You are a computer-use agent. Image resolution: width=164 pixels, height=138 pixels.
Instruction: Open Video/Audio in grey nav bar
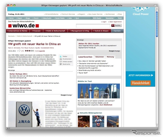coord(47,18)
